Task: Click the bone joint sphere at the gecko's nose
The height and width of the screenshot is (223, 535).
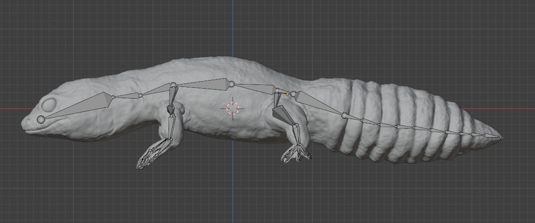Action: pos(41,120)
